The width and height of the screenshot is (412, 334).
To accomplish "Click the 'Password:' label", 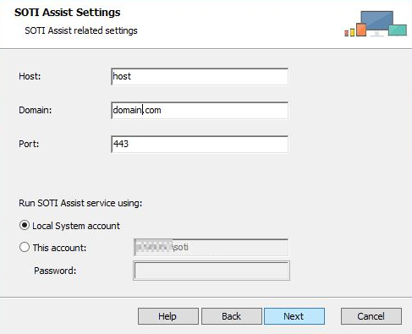I will (x=55, y=271).
